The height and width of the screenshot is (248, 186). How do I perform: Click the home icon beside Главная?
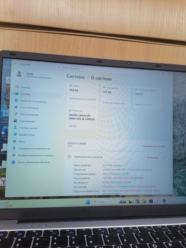[17, 87]
